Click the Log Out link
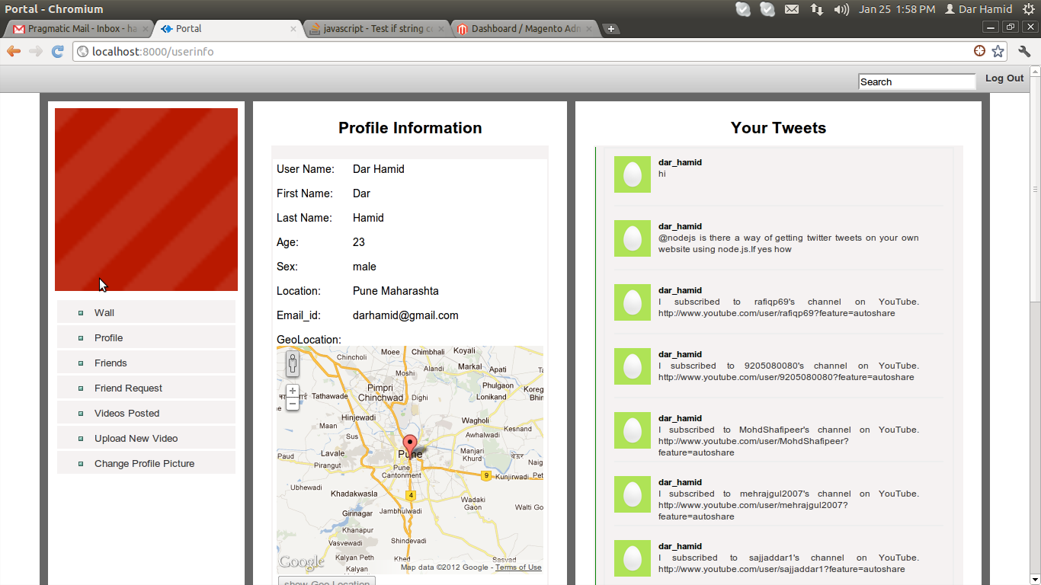This screenshot has width=1041, height=585. click(1004, 78)
